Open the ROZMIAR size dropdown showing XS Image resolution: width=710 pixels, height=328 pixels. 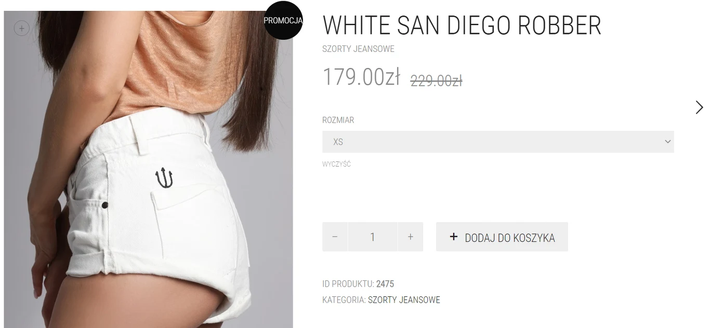coord(498,142)
